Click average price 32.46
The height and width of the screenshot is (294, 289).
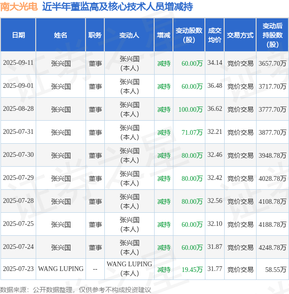pos(215,155)
